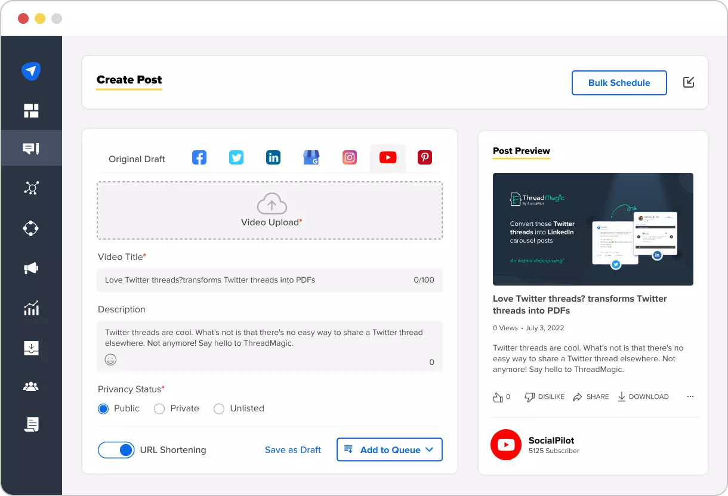Select the Pinterest icon tab
This screenshot has height=496, width=728.
425,158
